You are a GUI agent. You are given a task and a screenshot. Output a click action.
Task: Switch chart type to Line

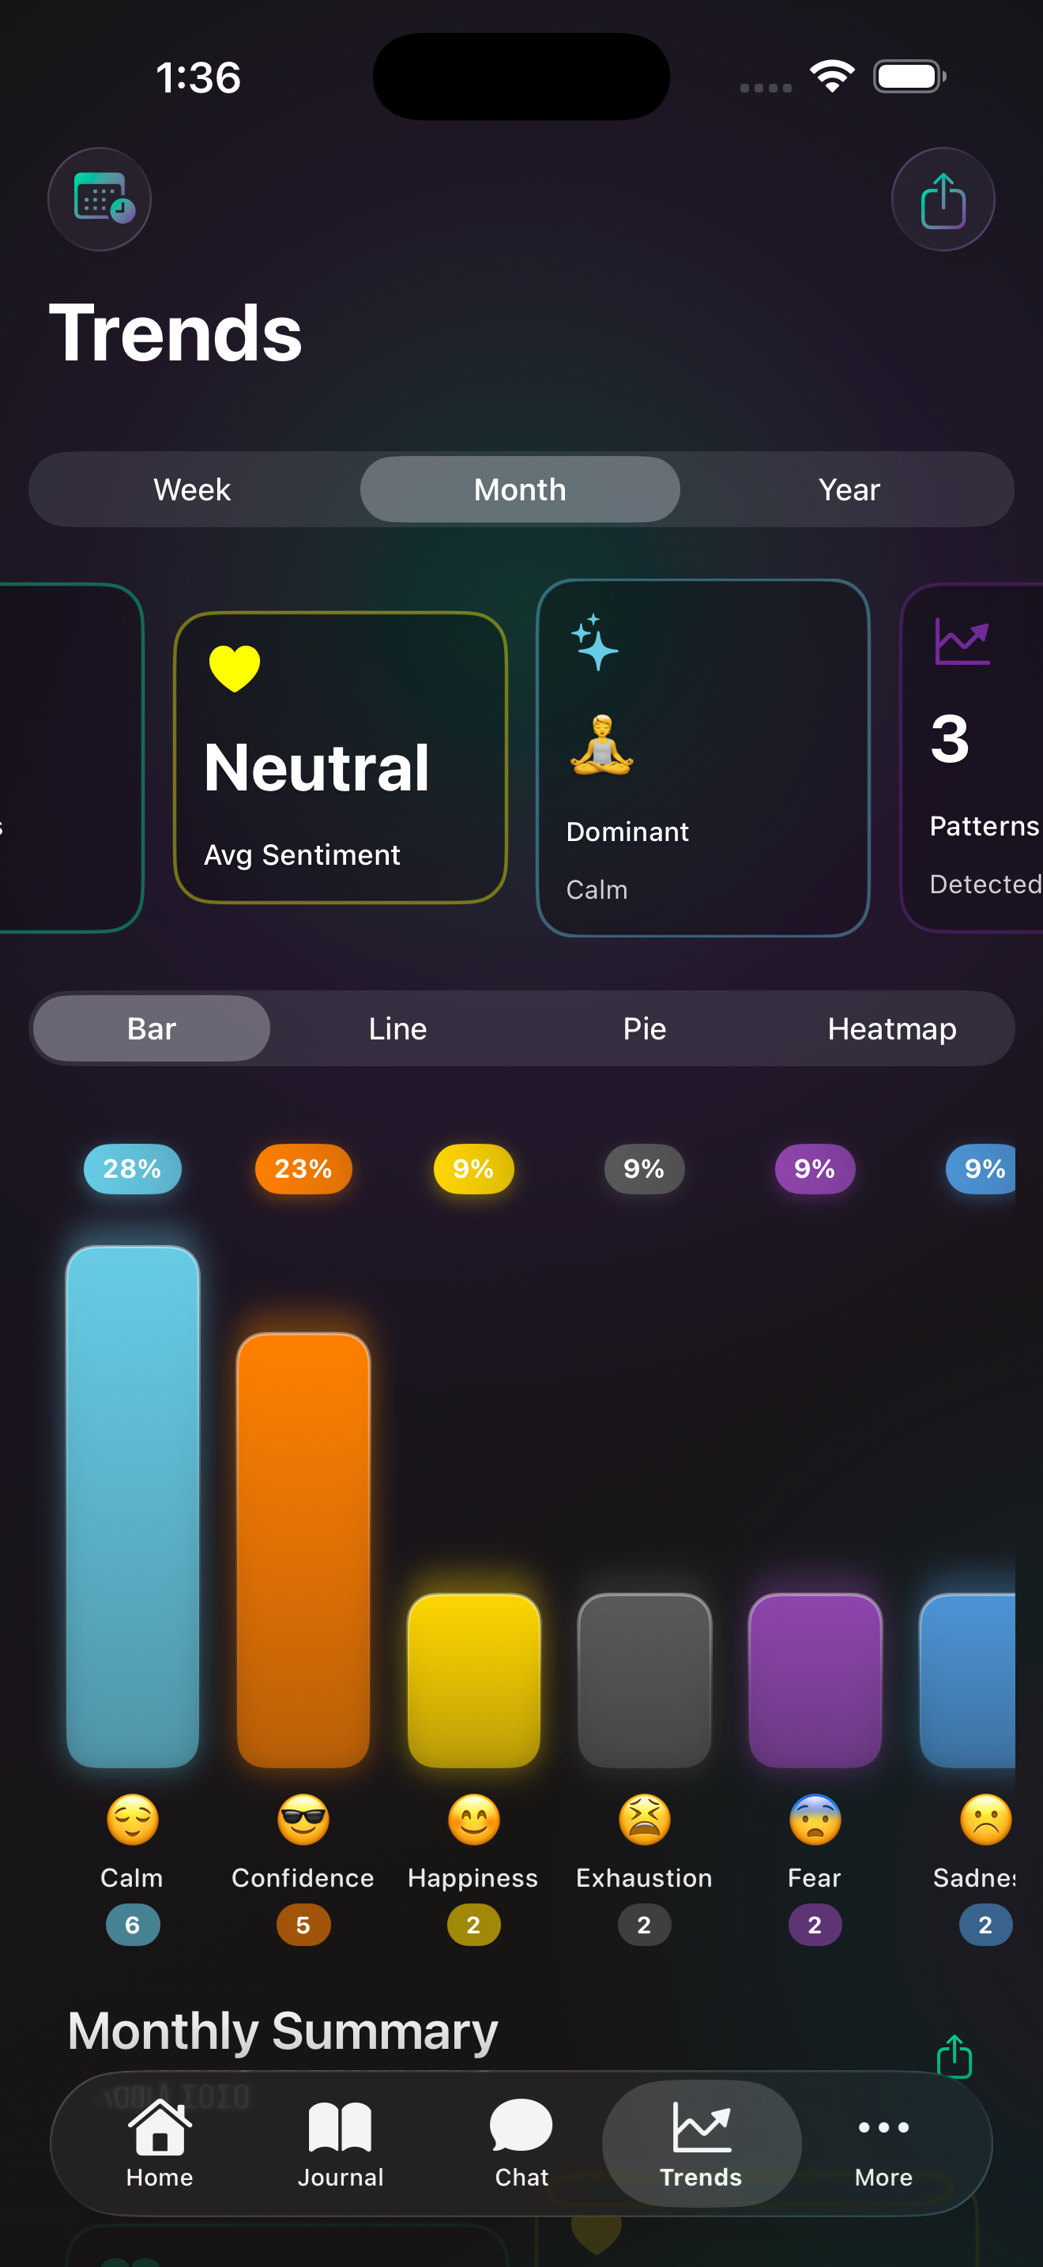pyautogui.click(x=397, y=1028)
